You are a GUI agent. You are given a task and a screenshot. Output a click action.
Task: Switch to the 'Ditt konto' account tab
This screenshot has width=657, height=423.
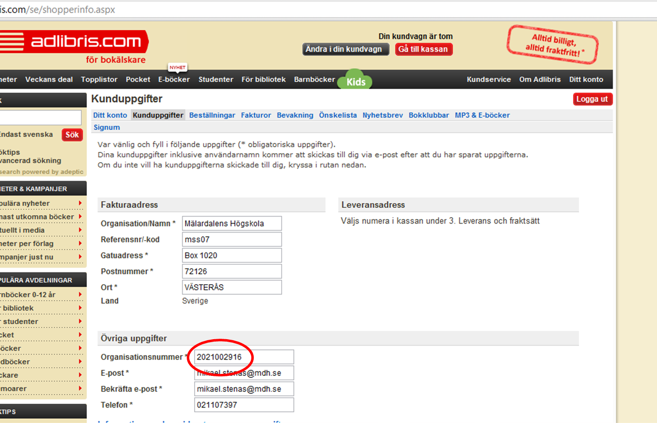110,115
